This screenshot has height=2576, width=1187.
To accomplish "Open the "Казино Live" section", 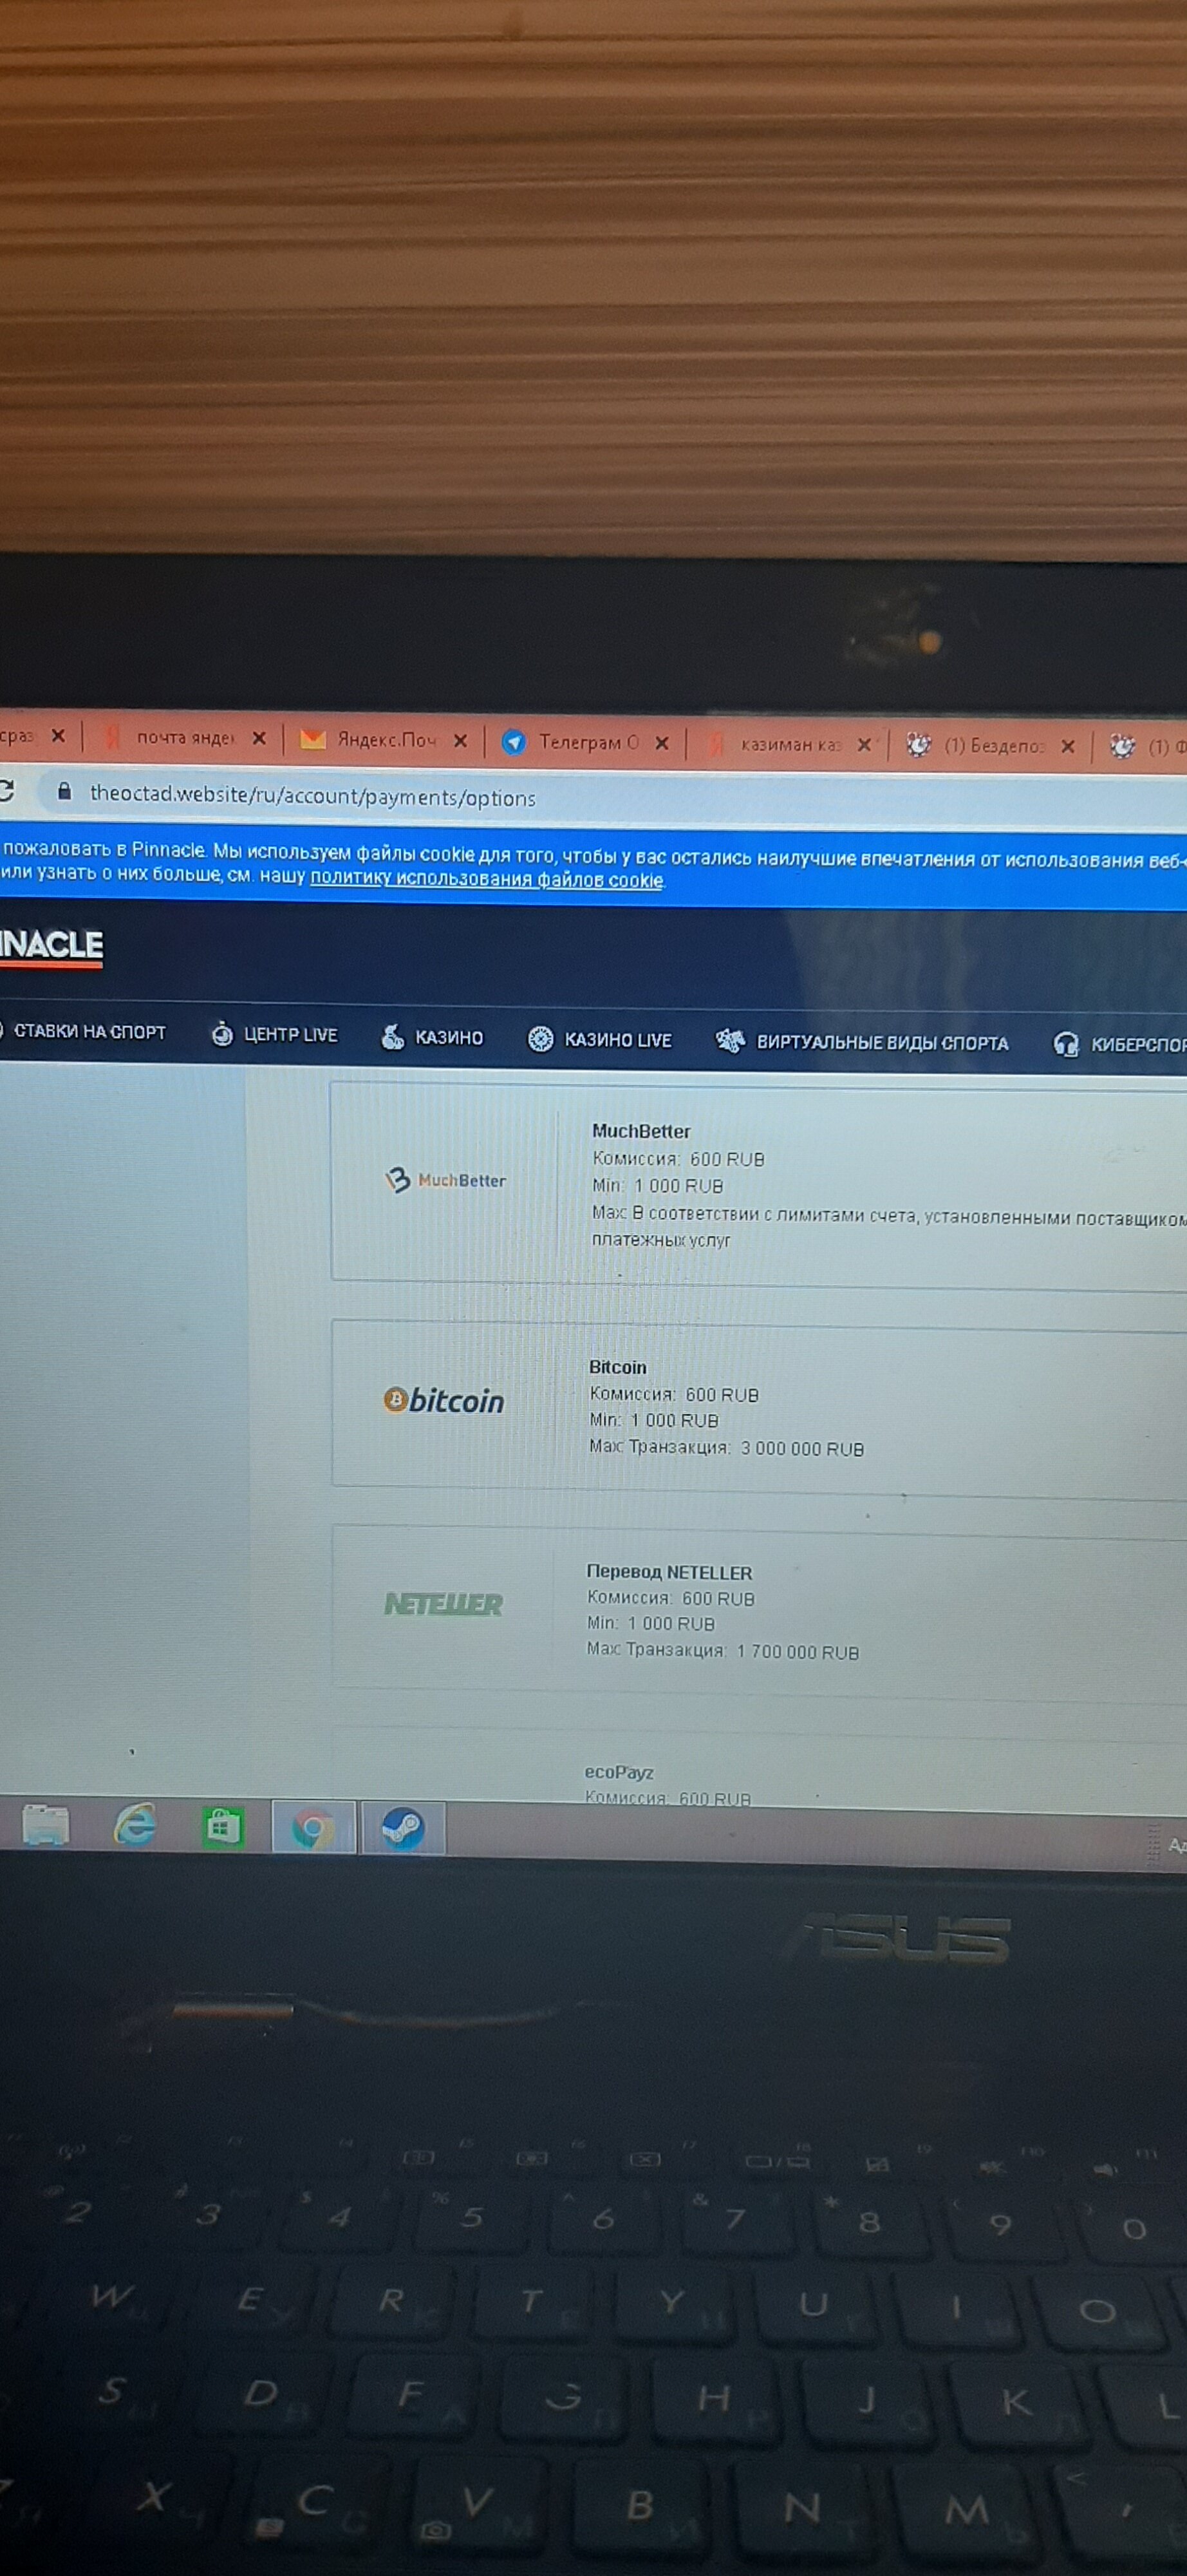I will (x=599, y=1040).
